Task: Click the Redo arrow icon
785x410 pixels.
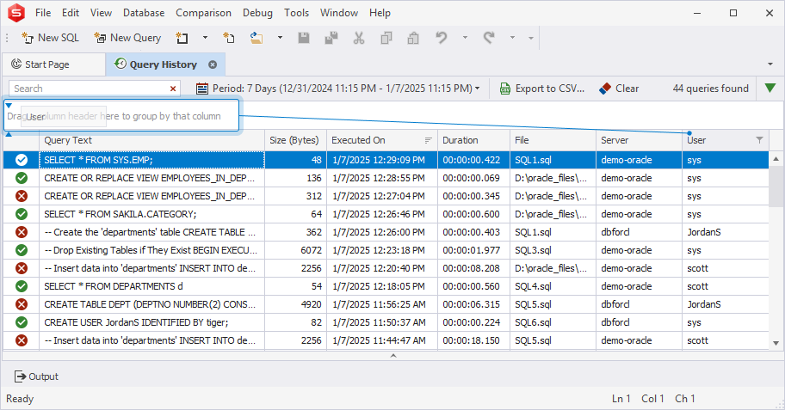Action: [489, 38]
